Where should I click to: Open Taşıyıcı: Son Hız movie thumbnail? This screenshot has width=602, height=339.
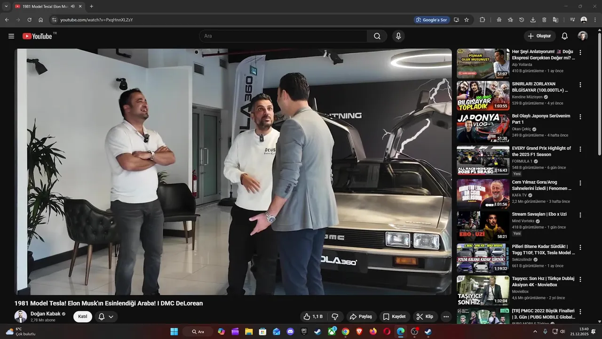[483, 291]
